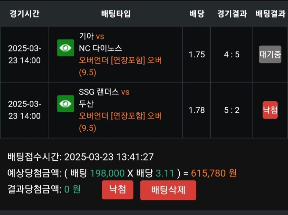
Task: Click the 1.78 odds value
Action: [197, 110]
